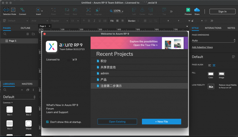Image resolution: width=238 pixels, height=137 pixels.
Task: Click the Open Existing button
Action: pos(117,122)
